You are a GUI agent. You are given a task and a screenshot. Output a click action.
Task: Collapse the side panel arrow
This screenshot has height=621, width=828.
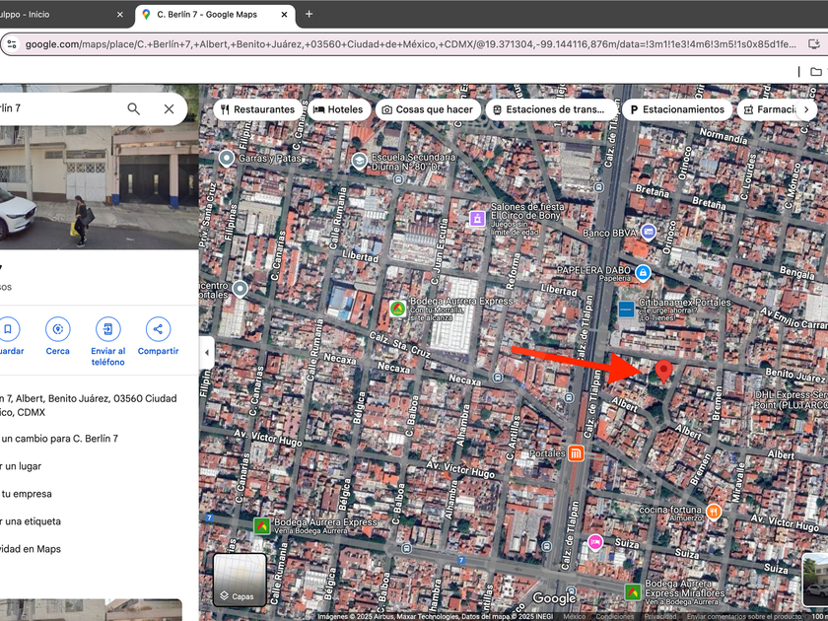pos(207,352)
